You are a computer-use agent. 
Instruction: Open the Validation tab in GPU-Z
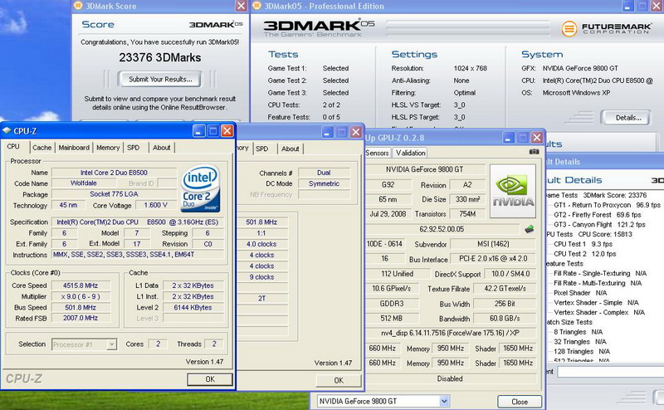pyautogui.click(x=410, y=153)
